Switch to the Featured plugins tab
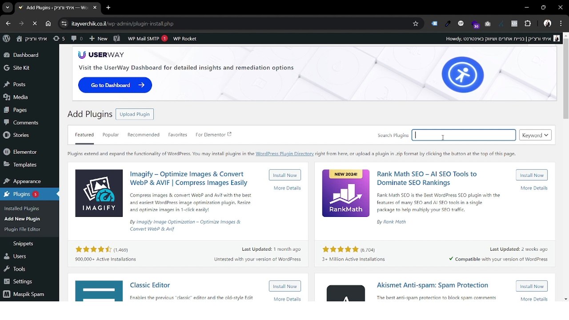 (x=84, y=135)
